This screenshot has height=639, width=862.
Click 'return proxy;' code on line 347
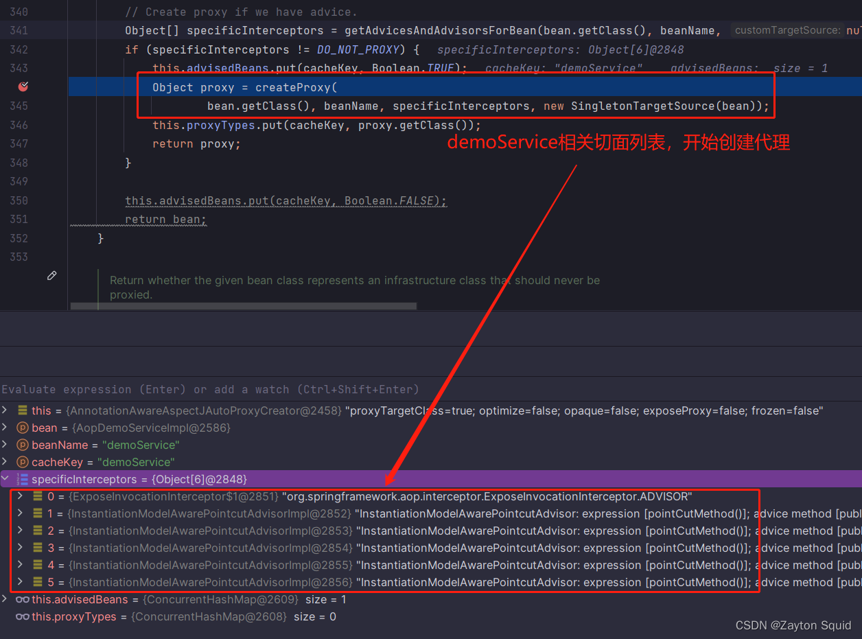pyautogui.click(x=197, y=143)
